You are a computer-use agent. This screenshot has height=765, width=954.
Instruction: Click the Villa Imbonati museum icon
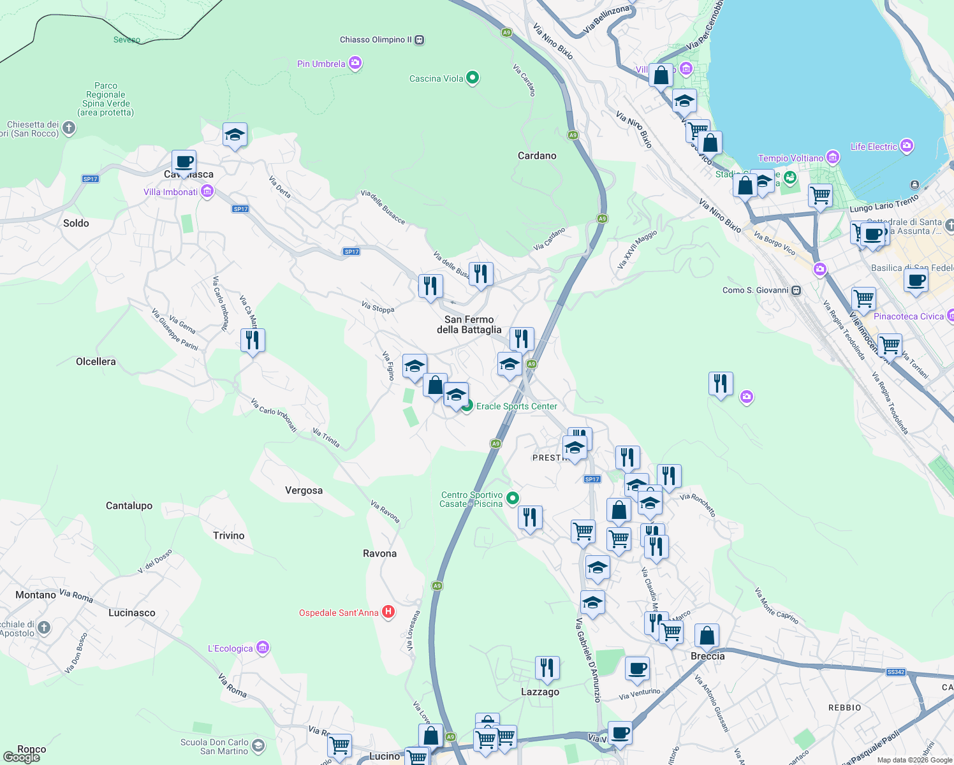click(x=206, y=191)
